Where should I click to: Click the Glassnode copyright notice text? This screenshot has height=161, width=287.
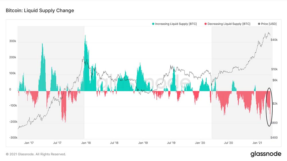point(36,154)
